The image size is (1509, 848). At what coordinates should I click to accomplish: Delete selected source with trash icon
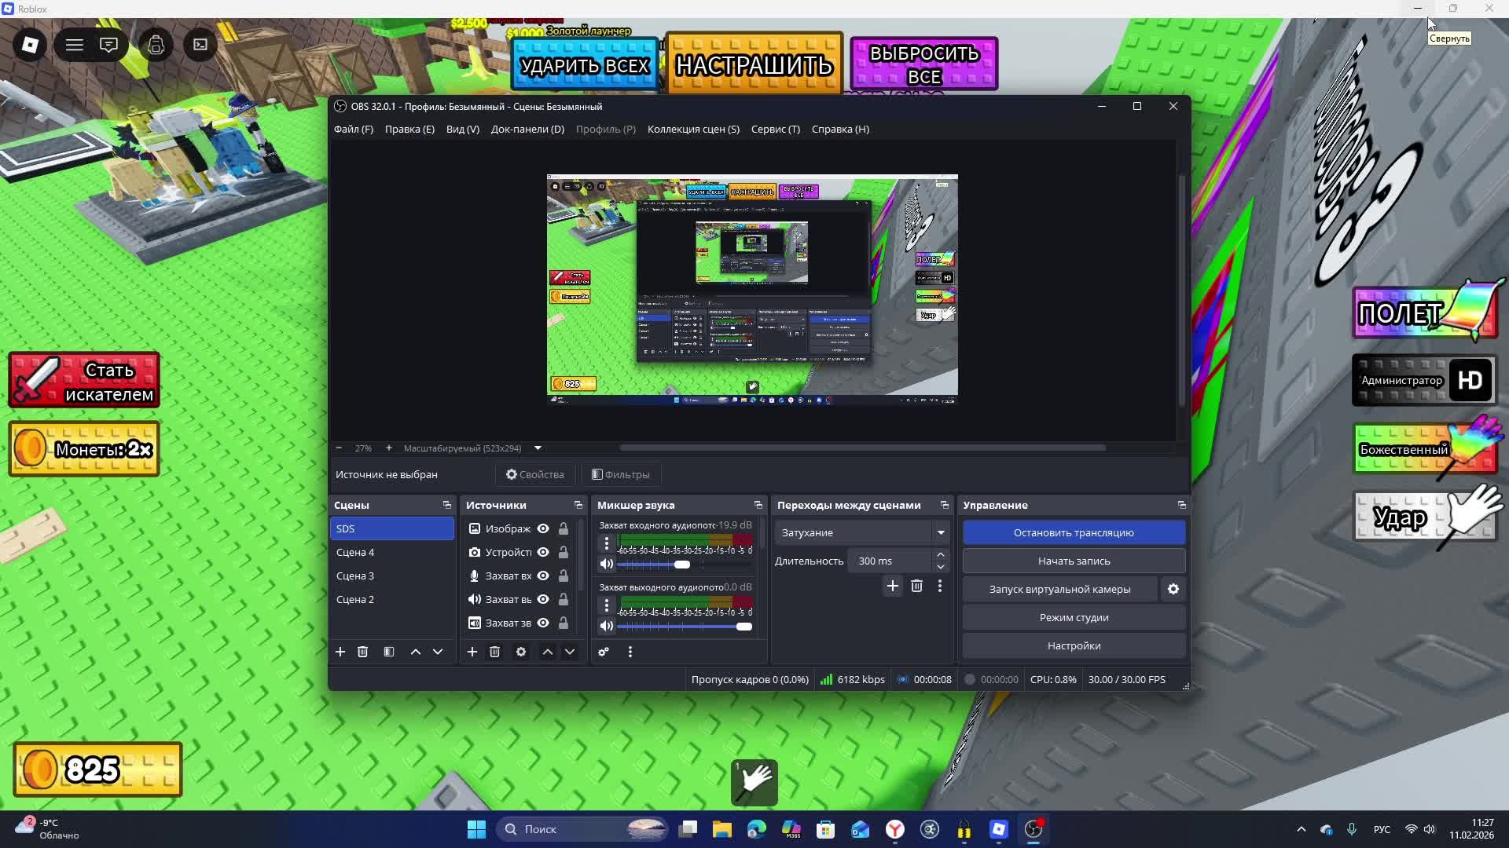pyautogui.click(x=494, y=652)
